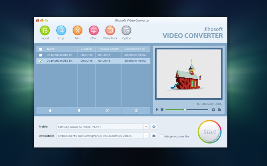Open snapshot folder next to camera icon
The width and height of the screenshot is (267, 166).
click(x=220, y=110)
